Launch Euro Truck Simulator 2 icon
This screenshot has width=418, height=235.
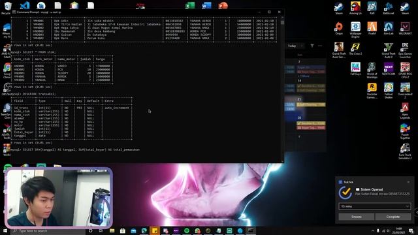point(405,151)
